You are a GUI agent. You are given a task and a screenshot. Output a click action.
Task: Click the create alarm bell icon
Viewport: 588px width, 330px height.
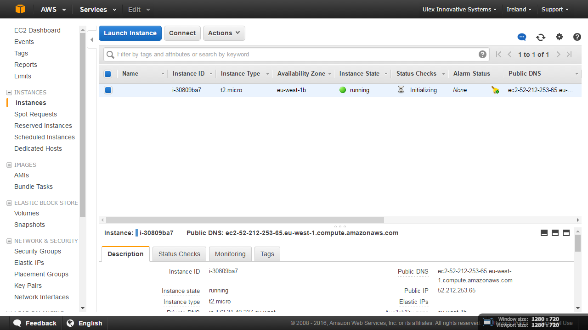(495, 90)
